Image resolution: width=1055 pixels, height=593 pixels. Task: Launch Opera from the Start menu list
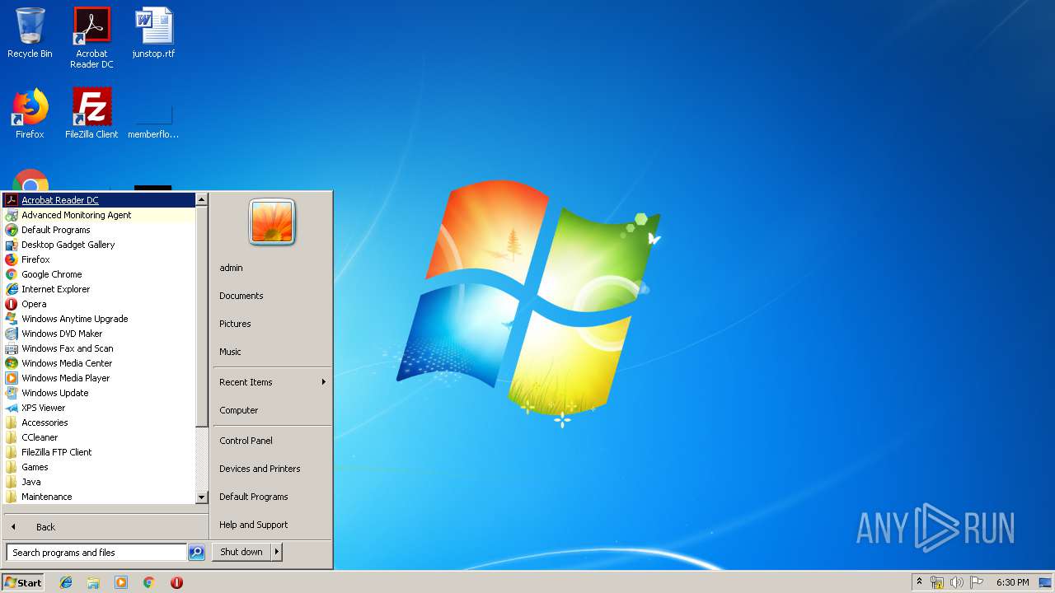(99, 304)
